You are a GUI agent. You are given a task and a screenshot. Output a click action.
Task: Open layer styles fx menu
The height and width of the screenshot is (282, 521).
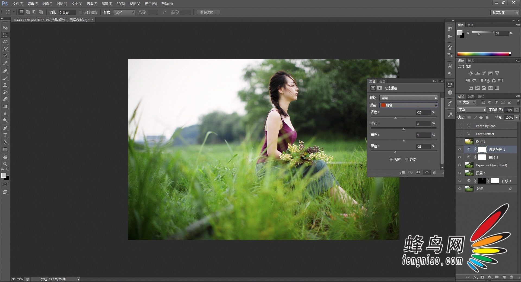click(x=475, y=277)
